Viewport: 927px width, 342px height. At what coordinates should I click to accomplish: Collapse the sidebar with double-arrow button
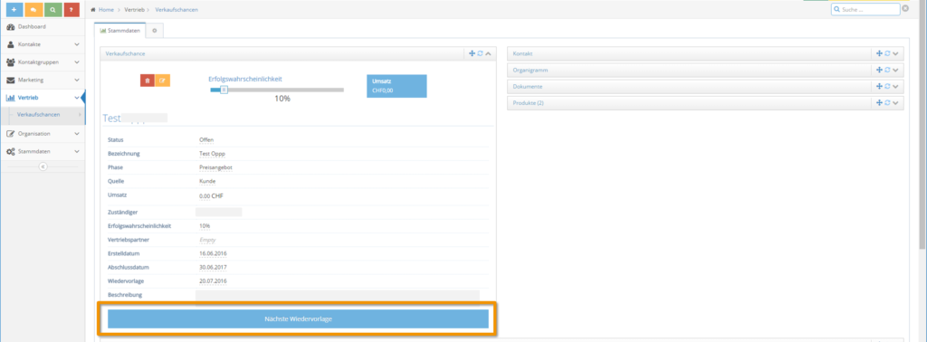pyautogui.click(x=43, y=167)
